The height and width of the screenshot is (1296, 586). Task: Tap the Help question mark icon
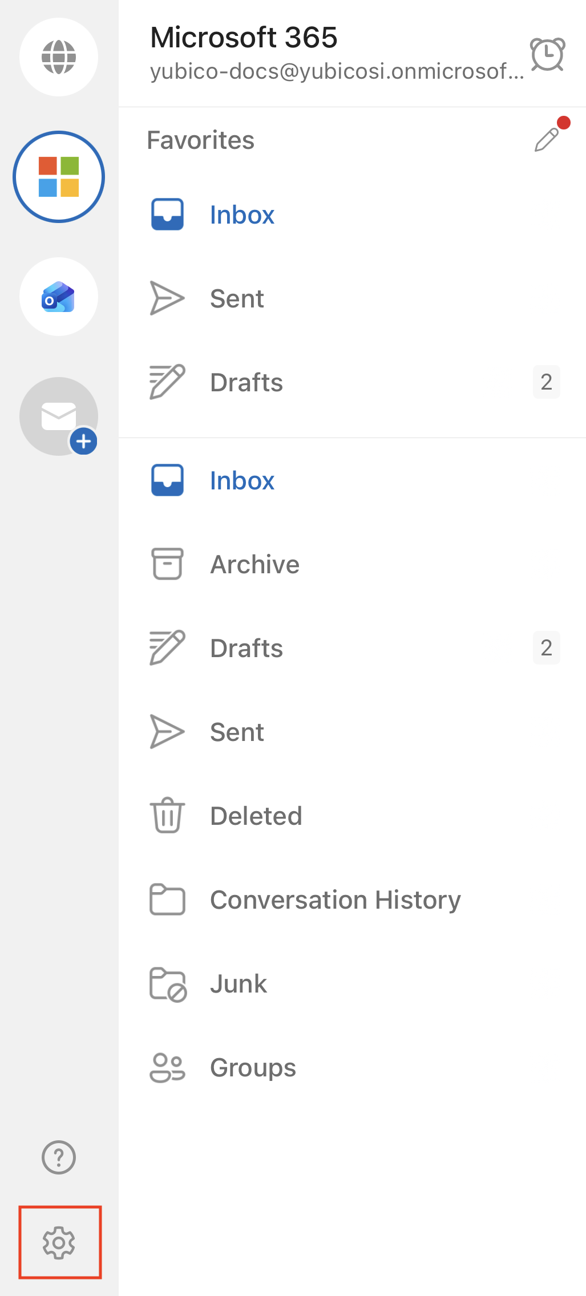point(59,1157)
